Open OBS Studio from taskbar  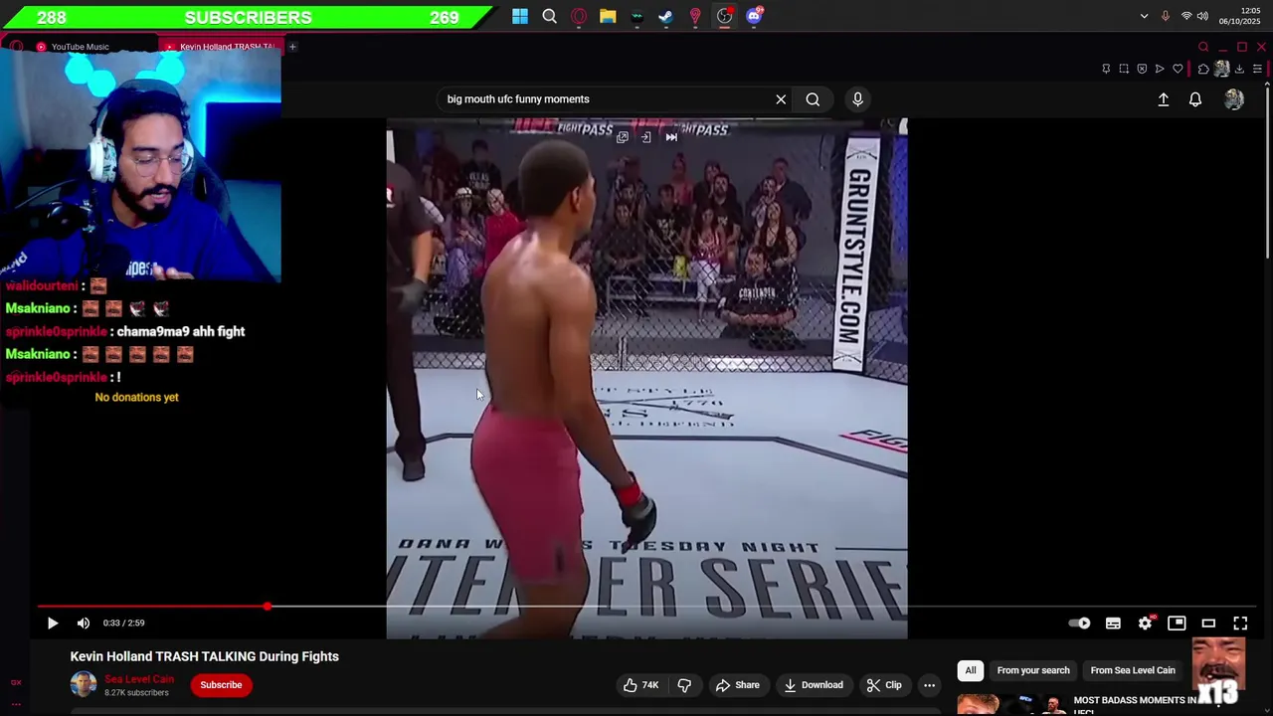pos(725,16)
